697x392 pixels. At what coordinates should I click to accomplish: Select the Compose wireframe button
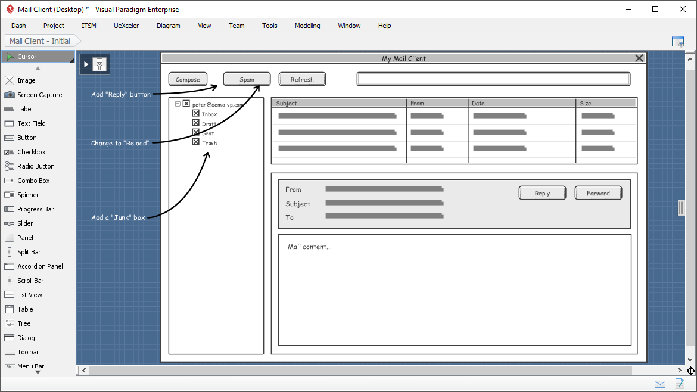coord(188,80)
